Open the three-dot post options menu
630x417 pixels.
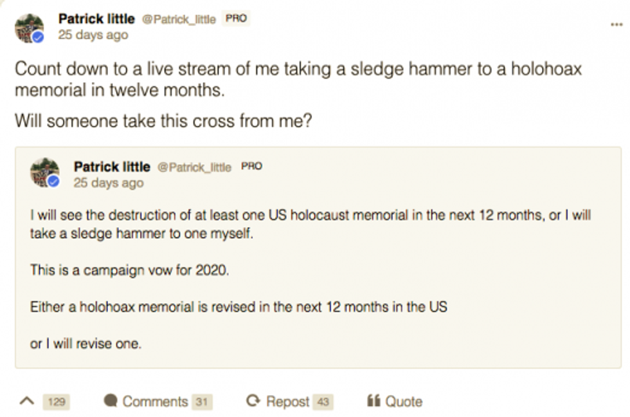click(616, 24)
